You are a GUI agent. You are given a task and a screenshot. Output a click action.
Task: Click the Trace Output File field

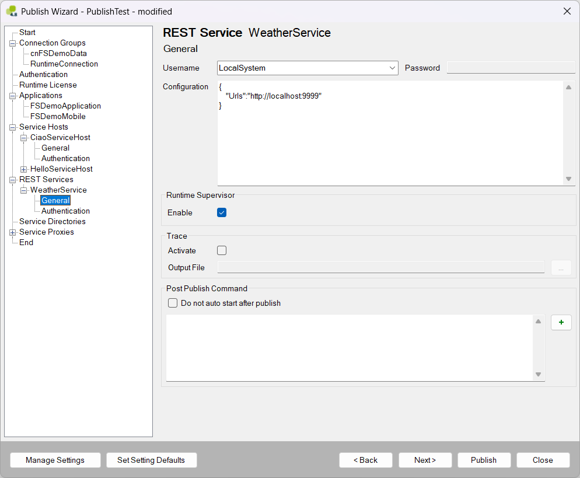(380, 267)
